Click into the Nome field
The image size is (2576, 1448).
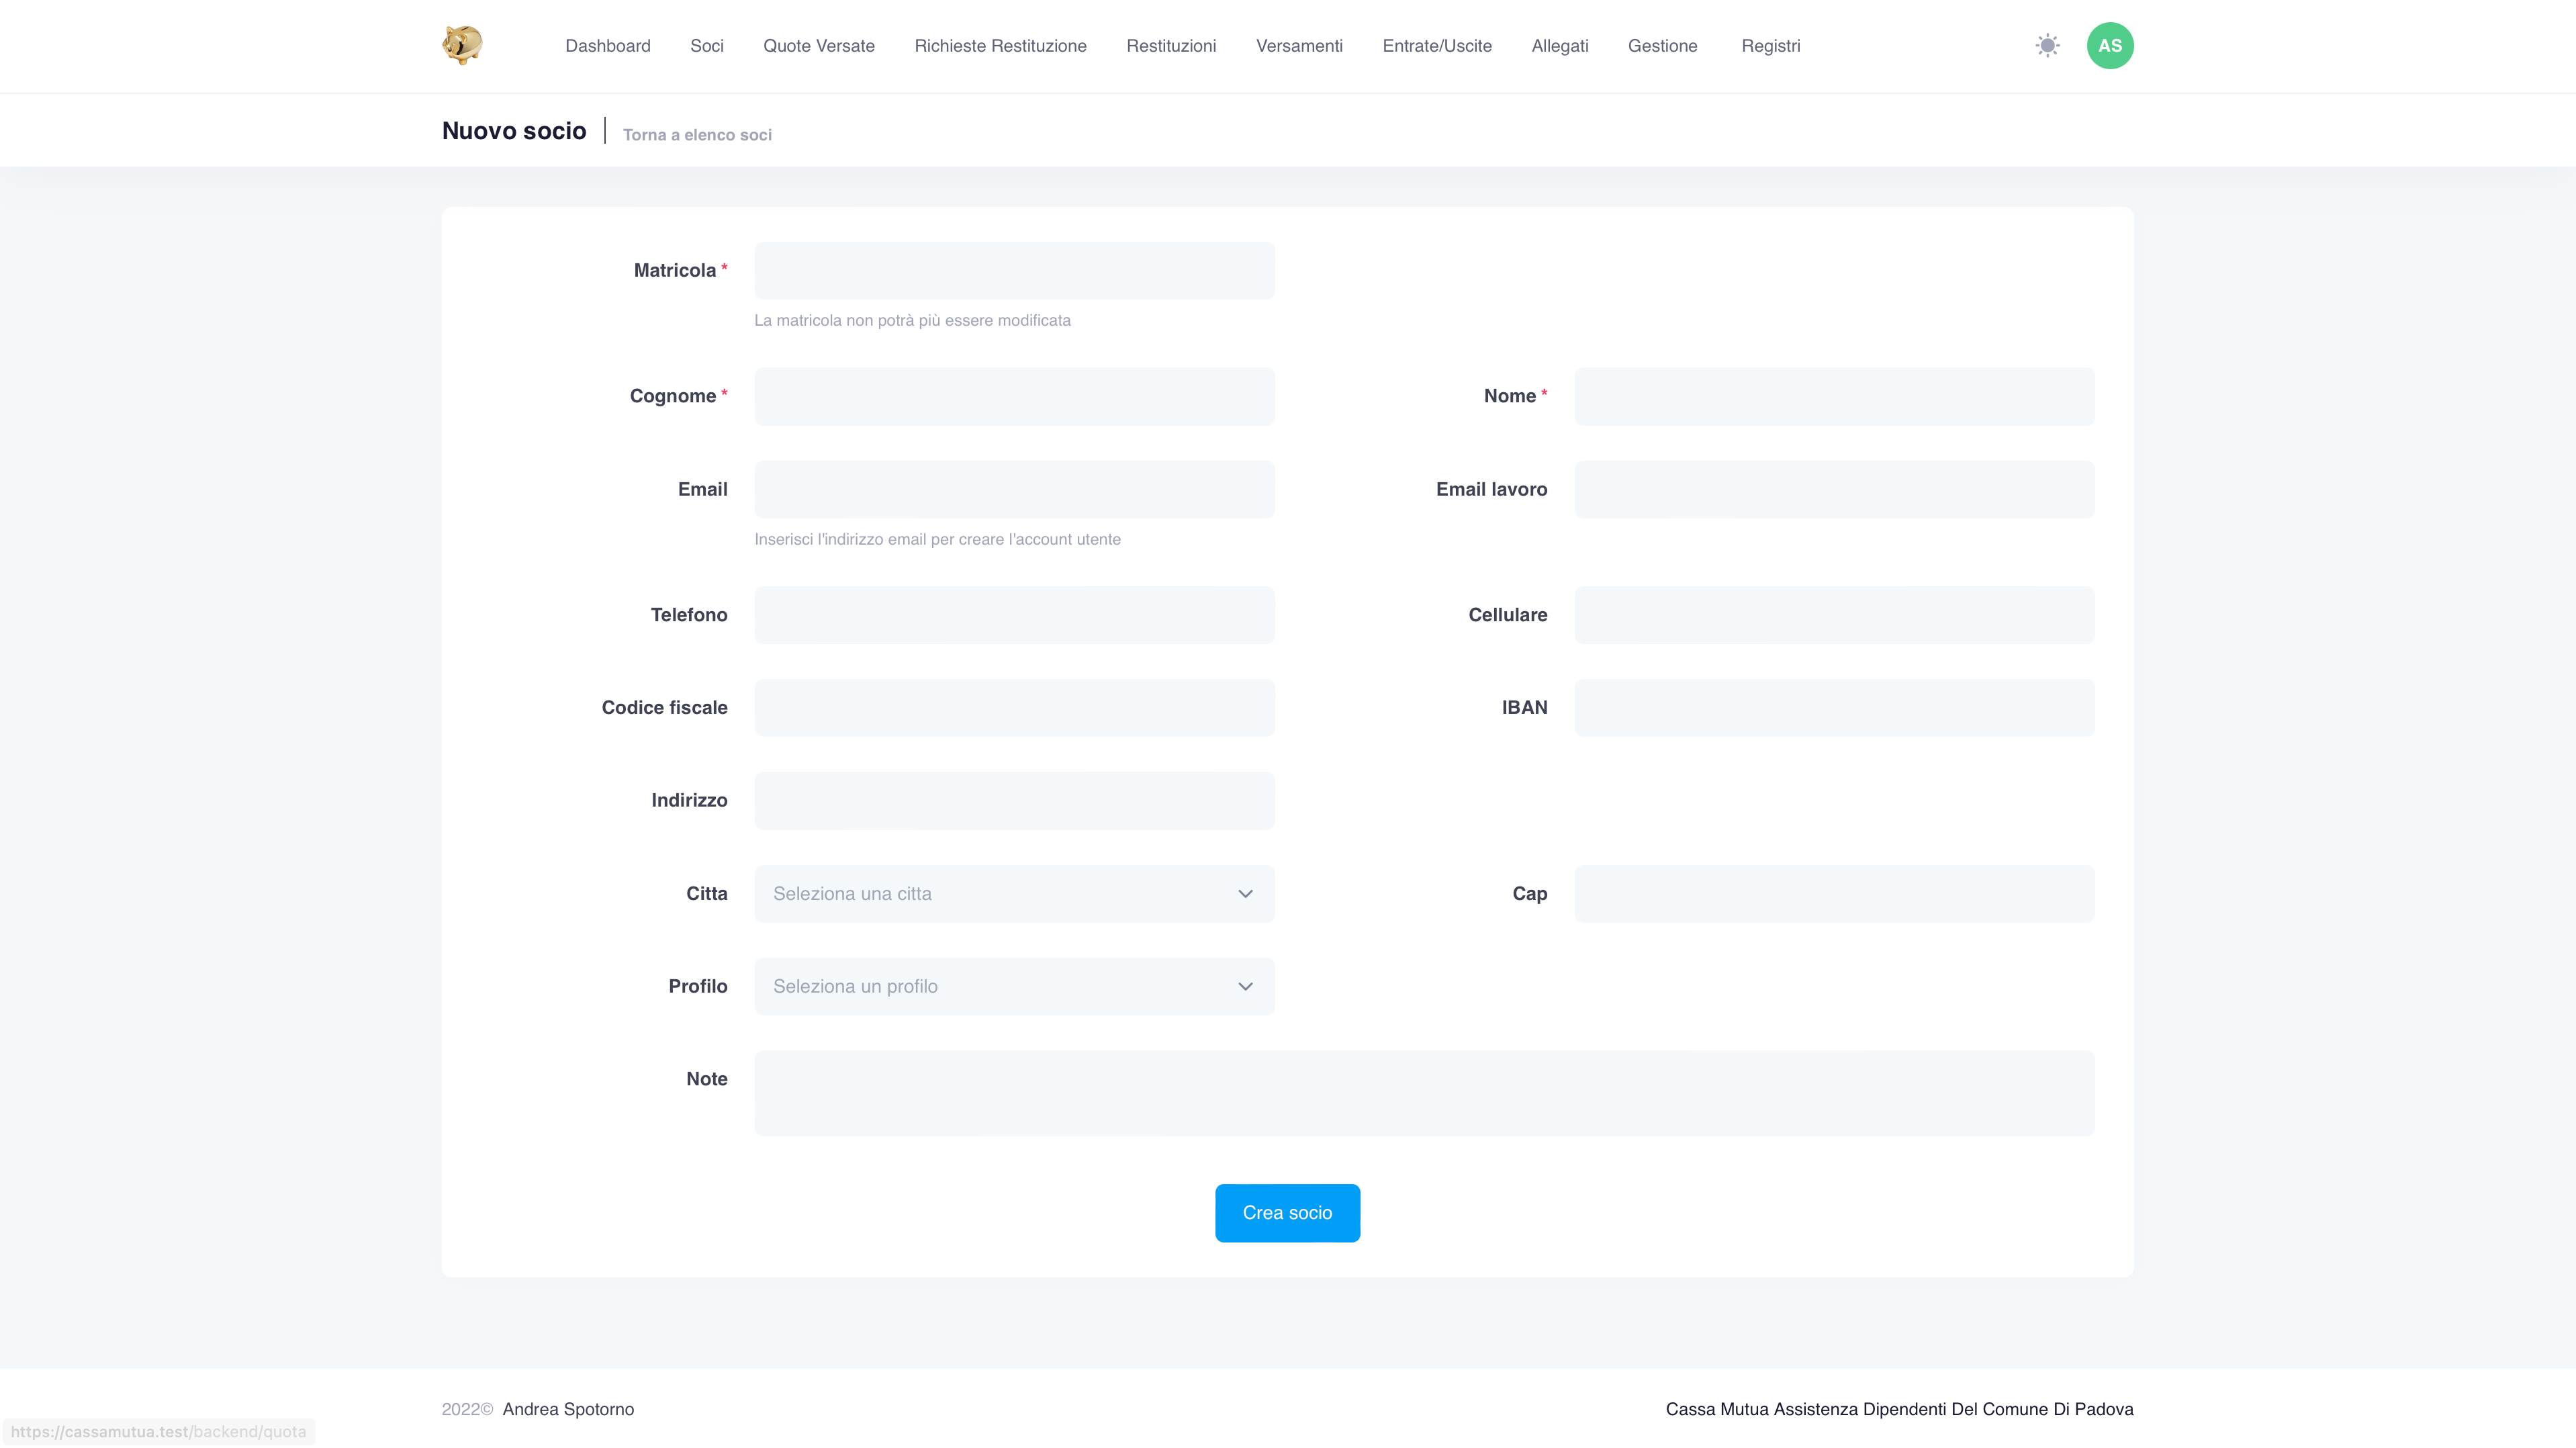[x=1834, y=396]
